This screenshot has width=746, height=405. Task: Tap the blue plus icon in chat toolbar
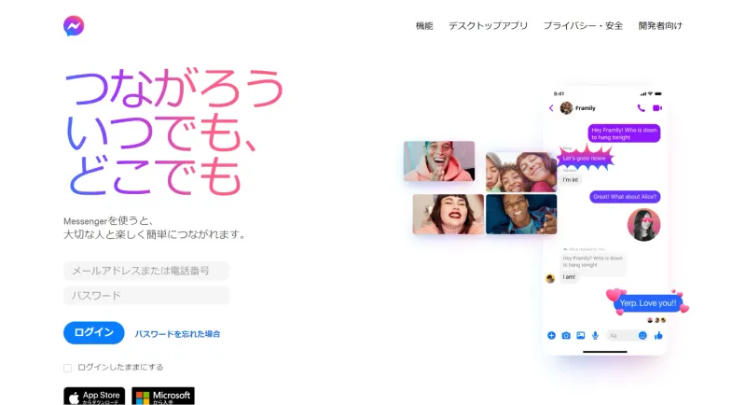click(551, 336)
